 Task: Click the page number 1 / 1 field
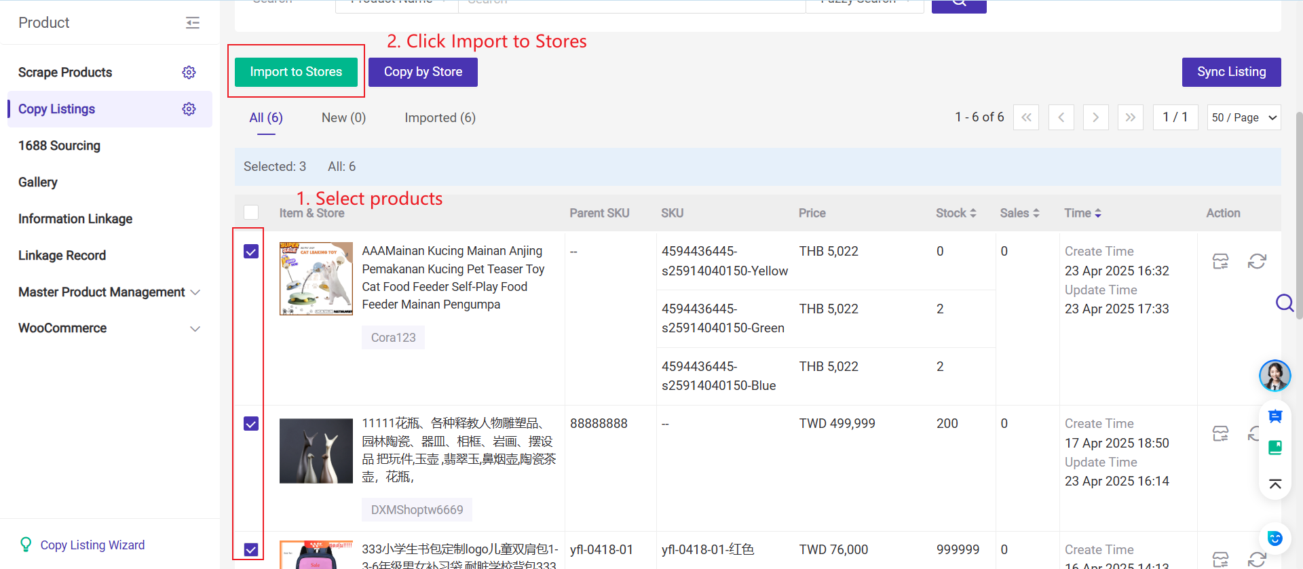(x=1175, y=117)
